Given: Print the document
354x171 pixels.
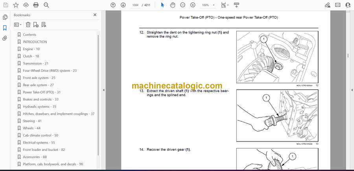Looking at the screenshot, I should [36, 5].
